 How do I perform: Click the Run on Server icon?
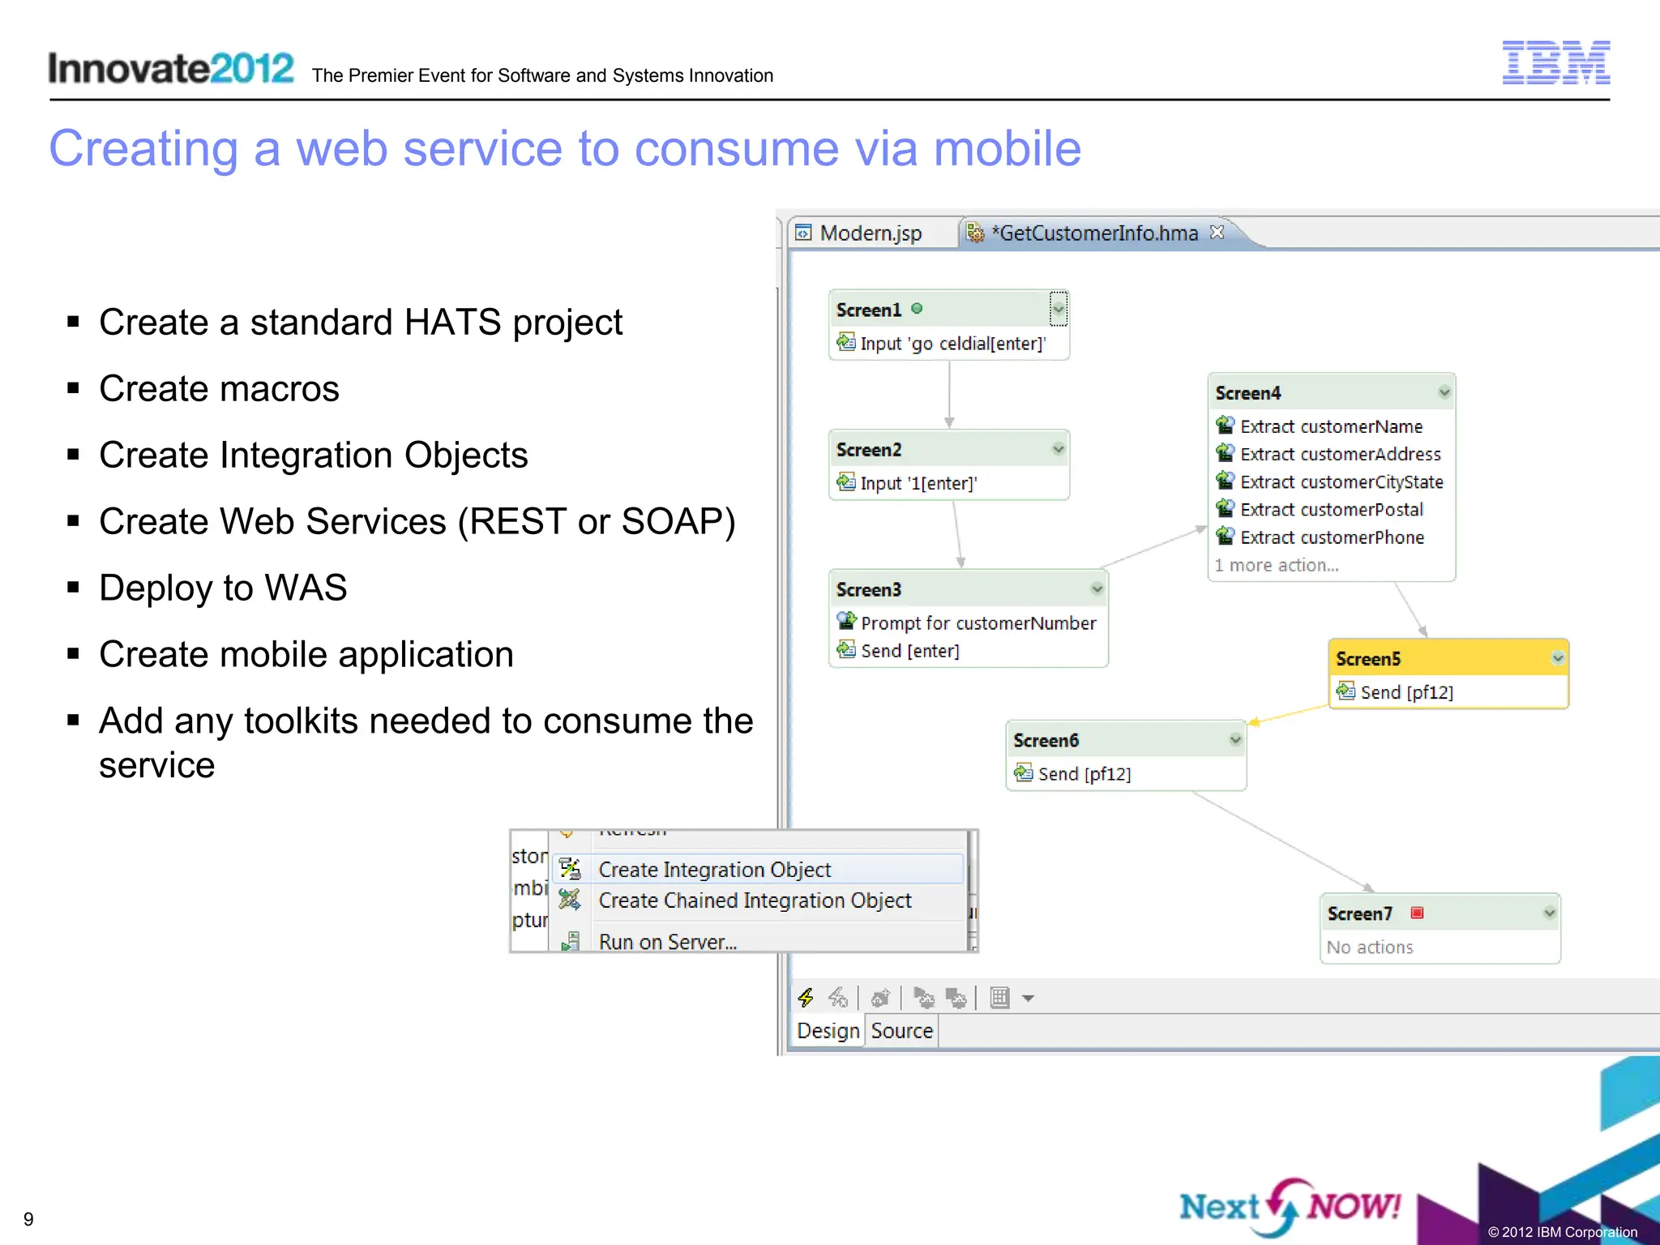pyautogui.click(x=571, y=942)
